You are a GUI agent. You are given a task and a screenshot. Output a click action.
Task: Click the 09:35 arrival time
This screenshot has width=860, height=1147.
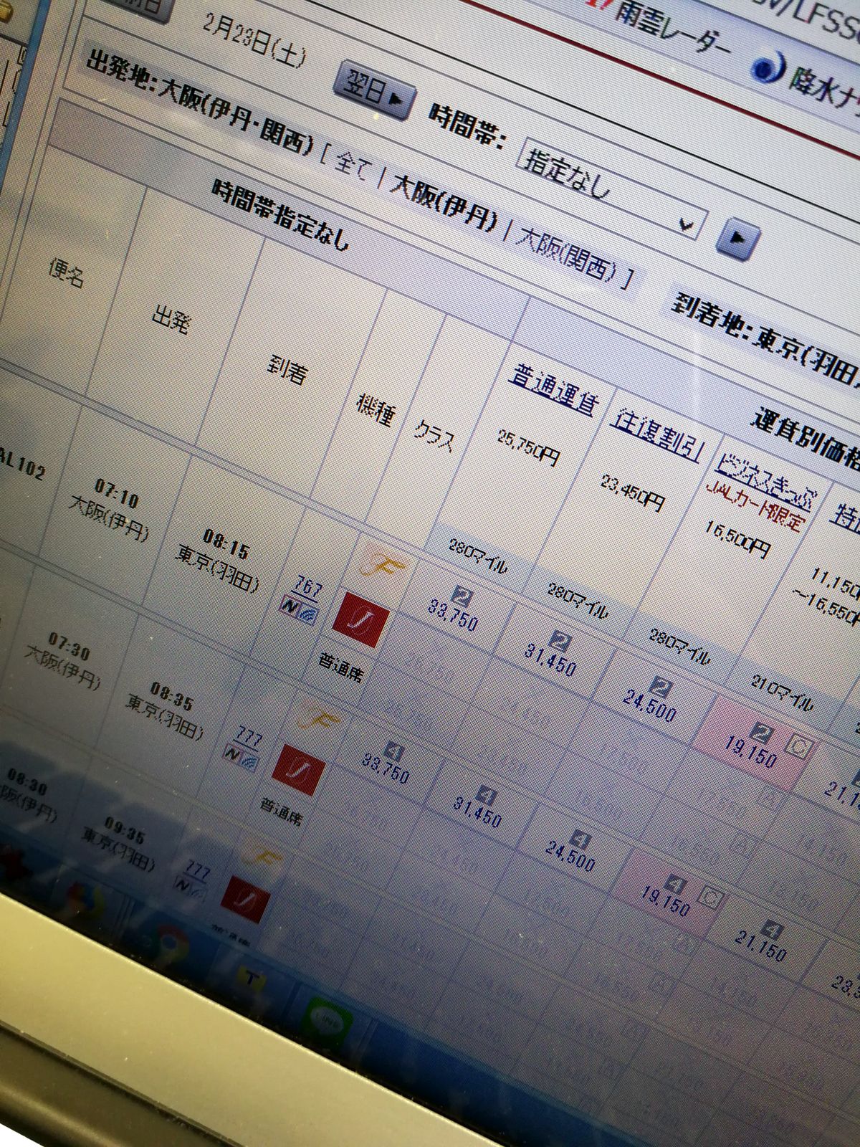[125, 829]
